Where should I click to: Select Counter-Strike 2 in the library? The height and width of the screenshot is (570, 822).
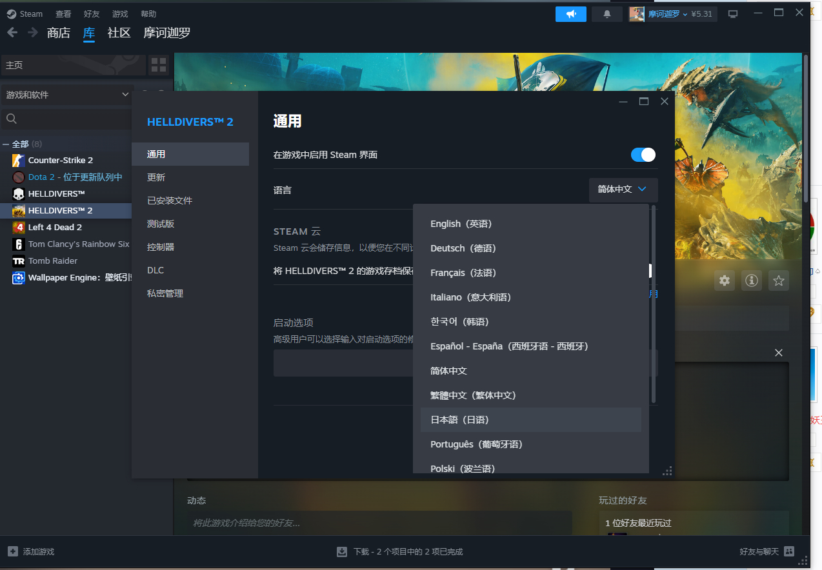61,160
